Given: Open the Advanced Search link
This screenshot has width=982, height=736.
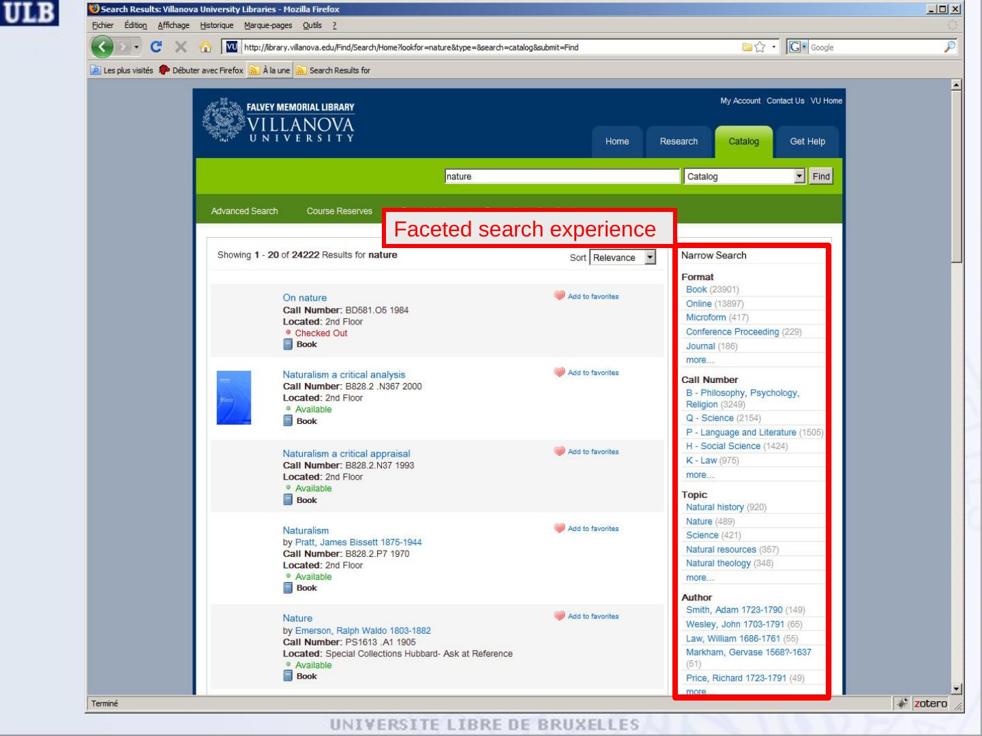Looking at the screenshot, I should (244, 211).
